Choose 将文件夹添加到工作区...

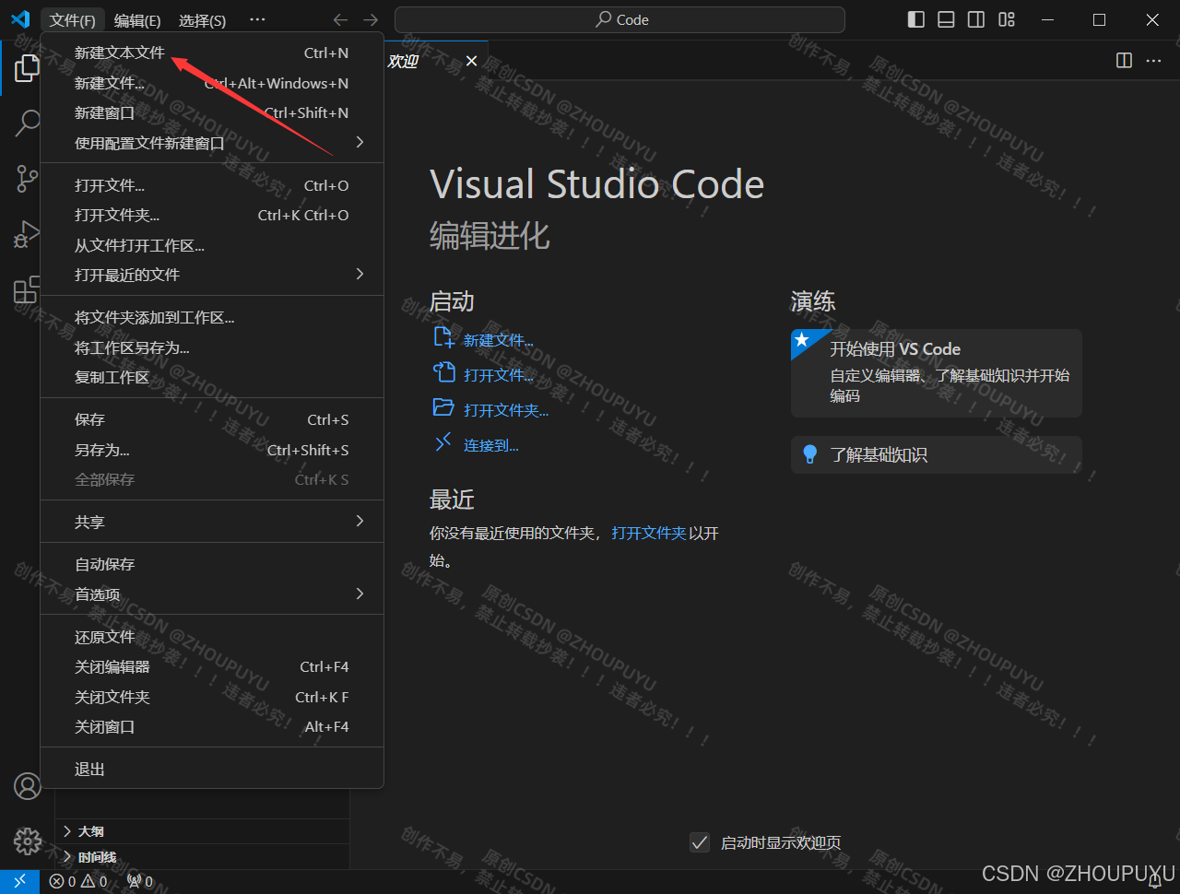(x=212, y=317)
